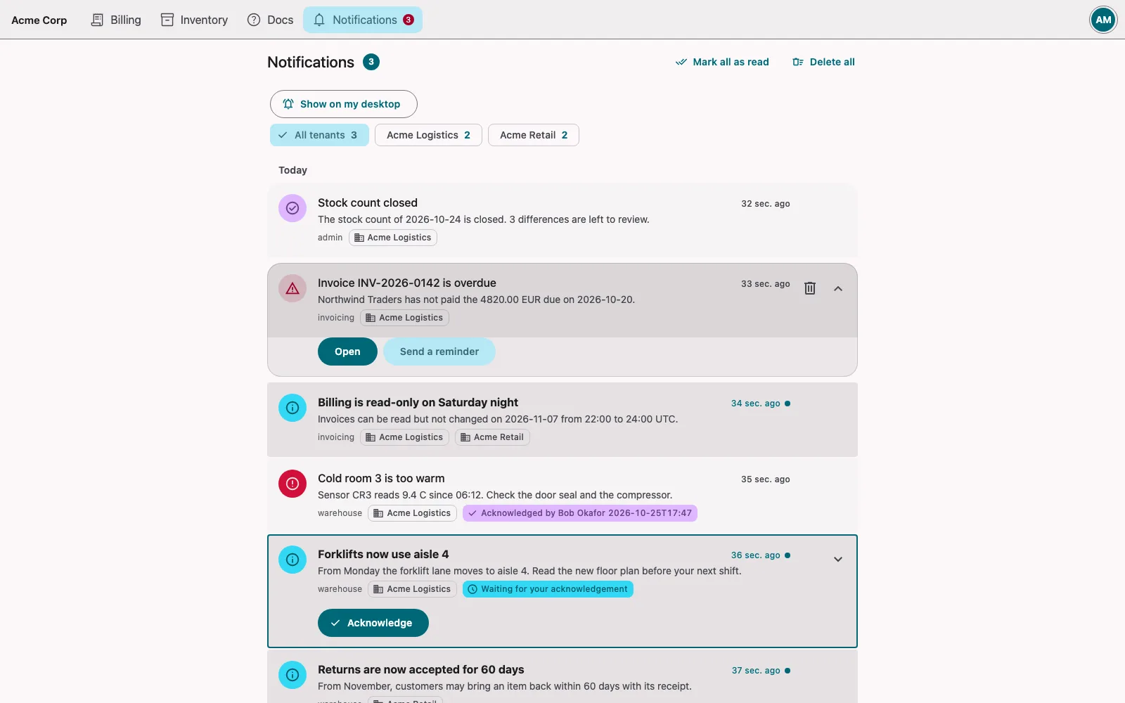Select the Notifications menu item
Screen dimensions: 1125x703
[363, 20]
